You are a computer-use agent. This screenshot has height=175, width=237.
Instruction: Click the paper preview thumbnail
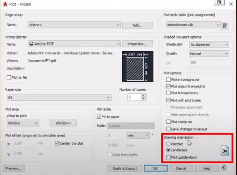138,66
